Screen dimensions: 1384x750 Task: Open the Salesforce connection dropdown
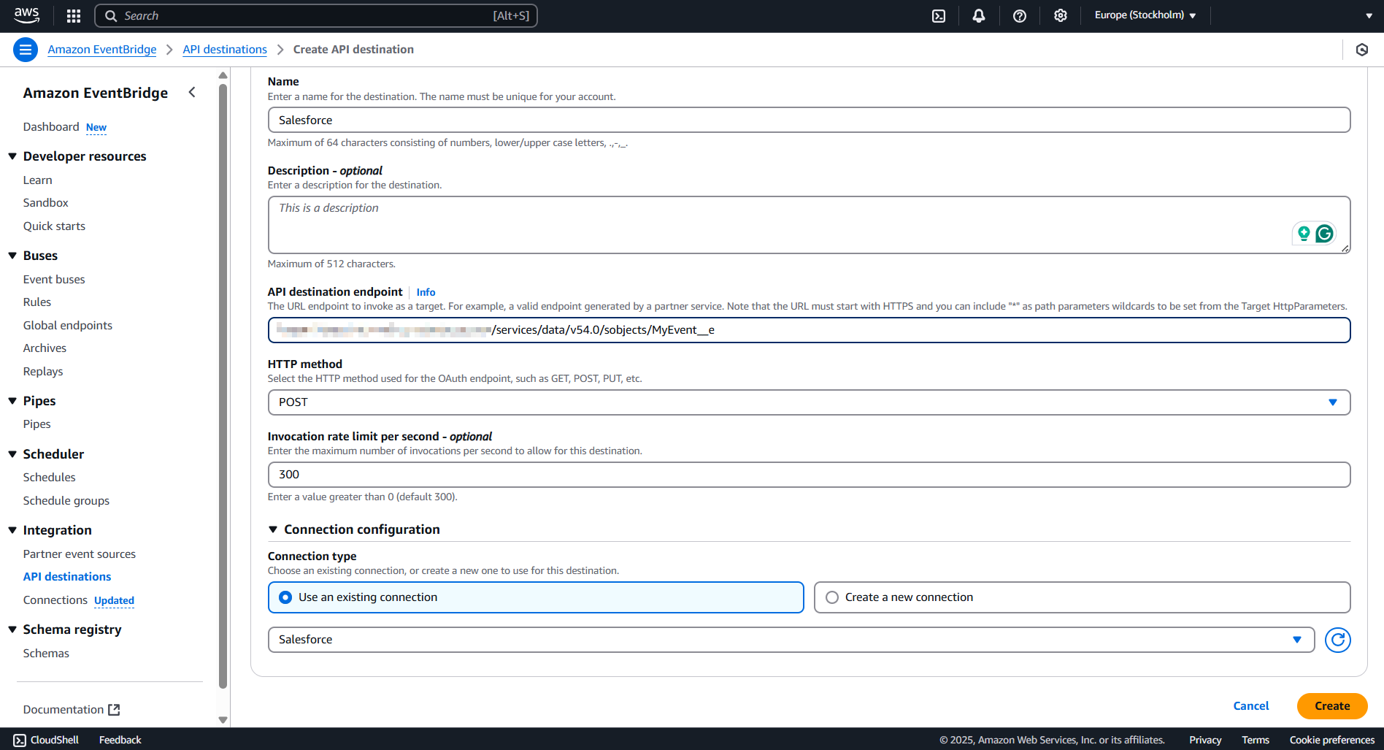click(x=791, y=640)
